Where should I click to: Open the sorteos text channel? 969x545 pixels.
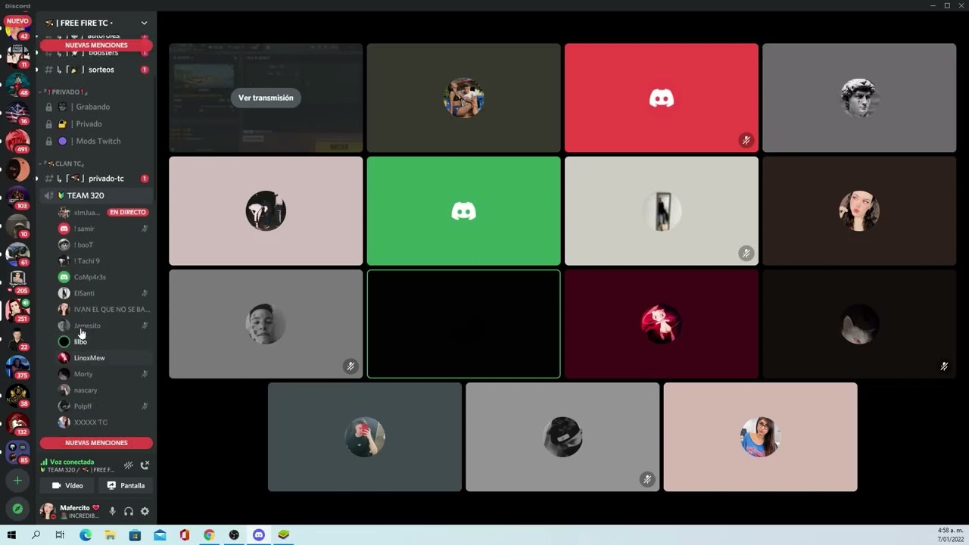click(96, 70)
